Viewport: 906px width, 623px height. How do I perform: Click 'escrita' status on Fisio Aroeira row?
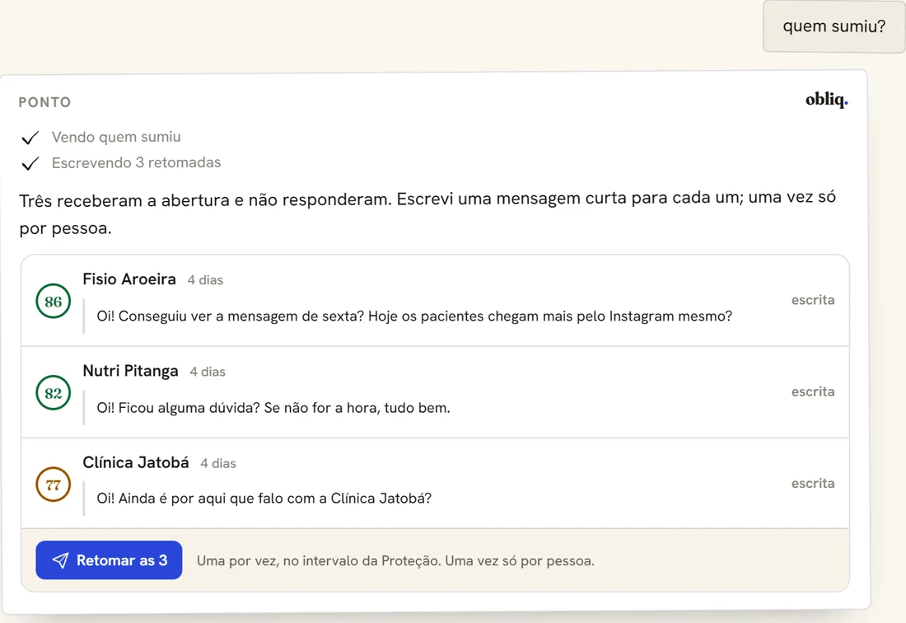click(x=812, y=300)
